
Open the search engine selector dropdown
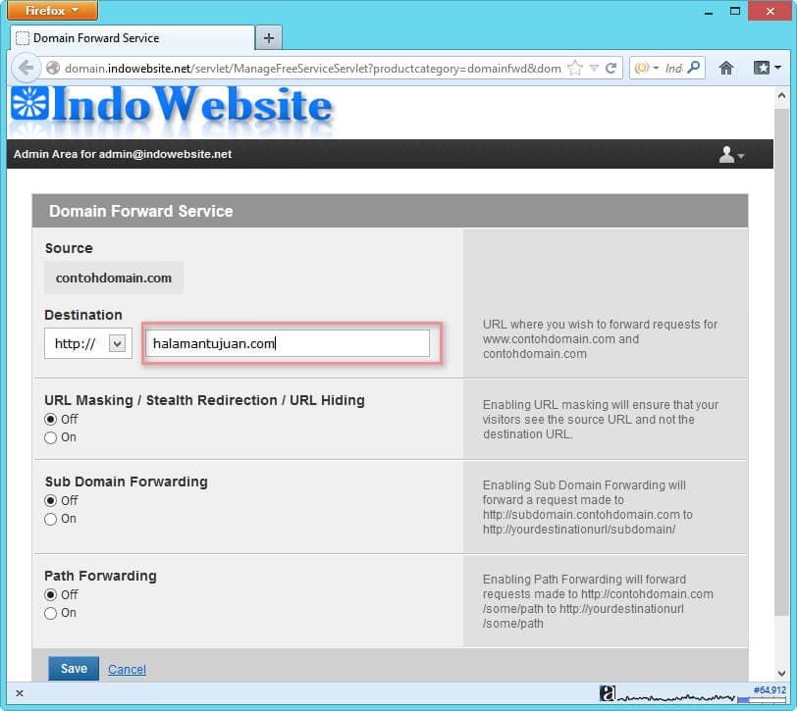click(x=647, y=69)
